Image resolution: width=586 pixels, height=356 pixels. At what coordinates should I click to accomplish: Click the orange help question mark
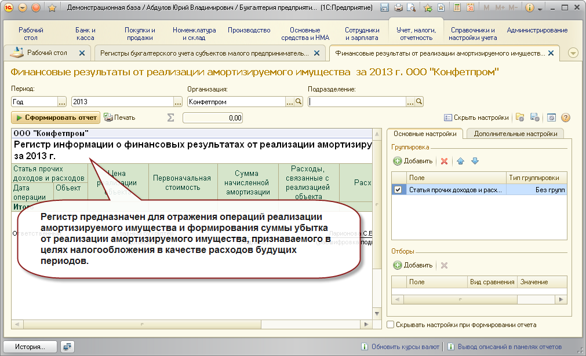point(566,118)
